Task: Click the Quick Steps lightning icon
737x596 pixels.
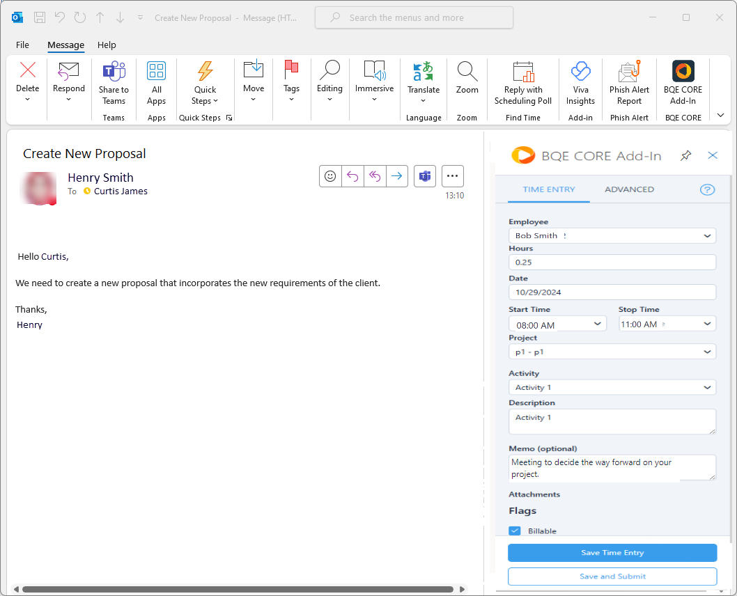Action: (x=205, y=72)
